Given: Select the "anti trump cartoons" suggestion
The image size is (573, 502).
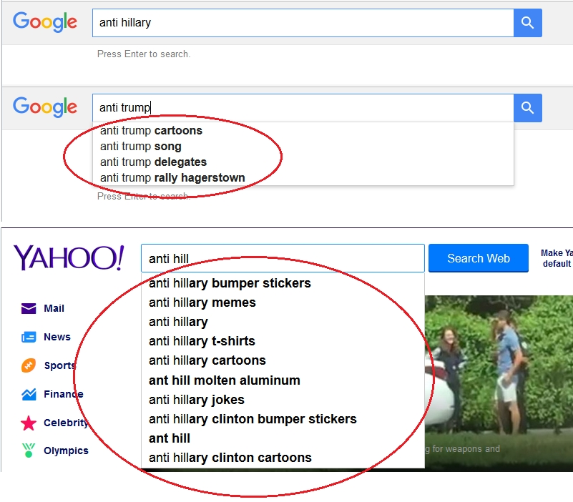Looking at the screenshot, I should (x=152, y=131).
